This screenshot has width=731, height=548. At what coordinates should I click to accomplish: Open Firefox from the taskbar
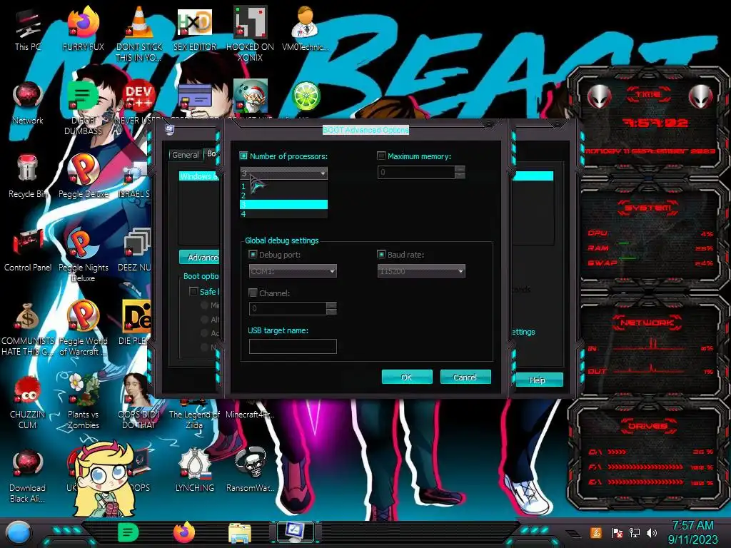184,532
